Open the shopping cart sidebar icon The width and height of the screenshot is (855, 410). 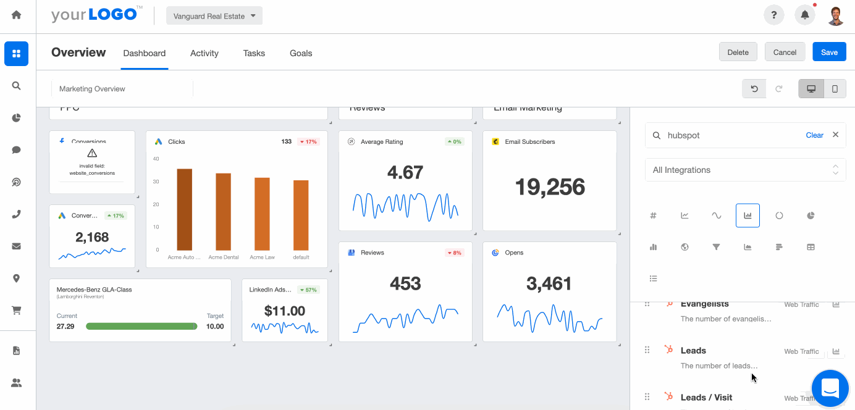coord(17,311)
